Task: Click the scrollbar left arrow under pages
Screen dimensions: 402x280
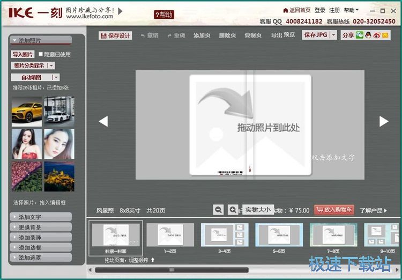Action: [x=90, y=270]
